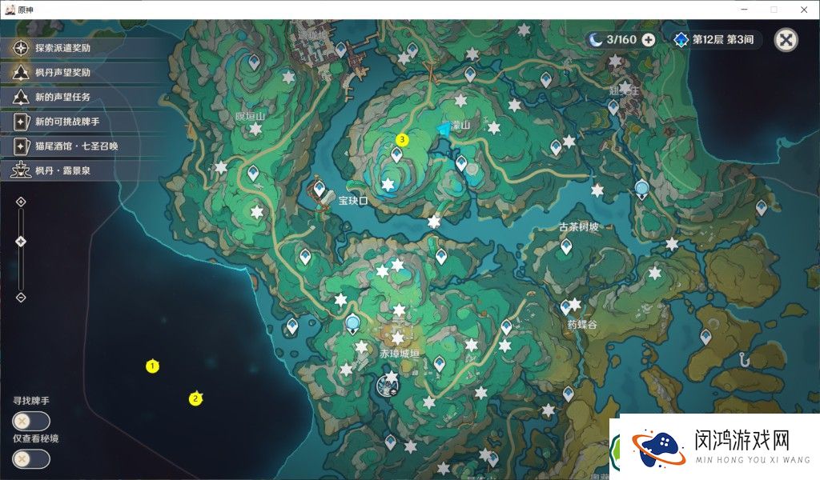Click the fishing hook spot icon

(744, 359)
